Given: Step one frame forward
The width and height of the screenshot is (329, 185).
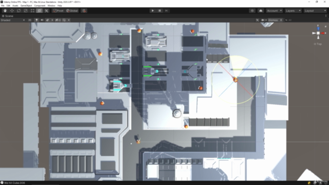Looking at the screenshot, I should coord(167,11).
